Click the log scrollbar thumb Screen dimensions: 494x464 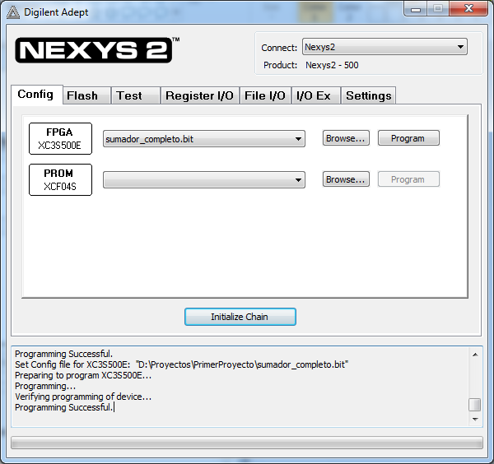475,405
